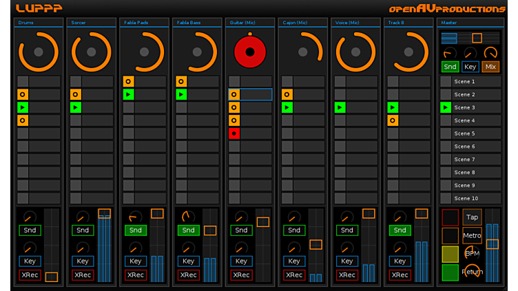Click the large orange dial on Sorcer track
Screen dimensions: 518x291
pyautogui.click(x=91, y=52)
